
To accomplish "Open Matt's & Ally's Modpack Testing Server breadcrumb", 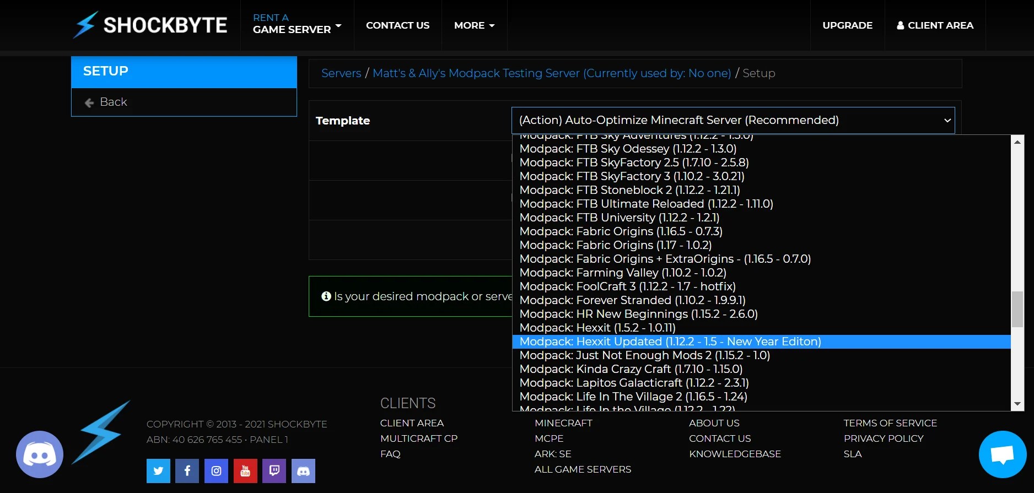I will pyautogui.click(x=552, y=73).
